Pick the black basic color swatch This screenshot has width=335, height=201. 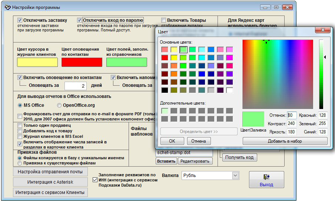tap(165, 90)
